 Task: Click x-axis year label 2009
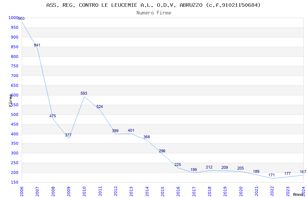tap(69, 192)
